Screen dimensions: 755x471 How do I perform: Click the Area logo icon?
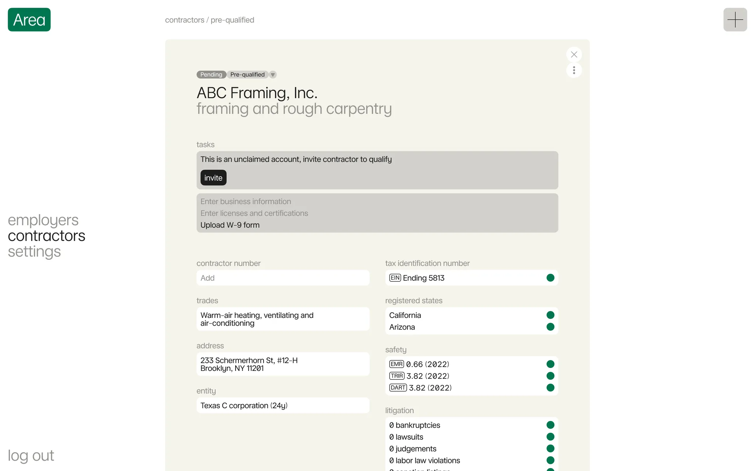[x=29, y=20]
